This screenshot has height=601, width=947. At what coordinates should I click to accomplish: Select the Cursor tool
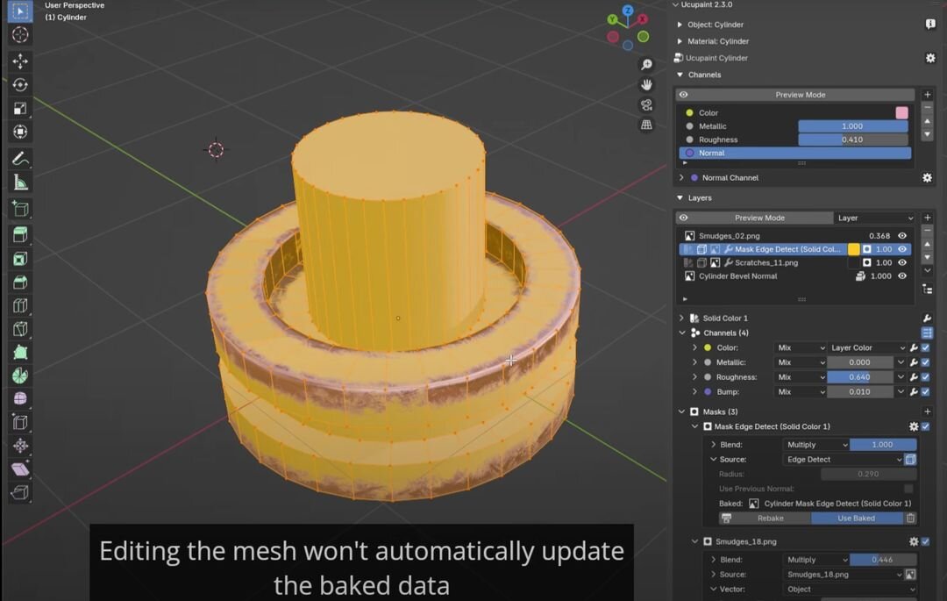(20, 34)
